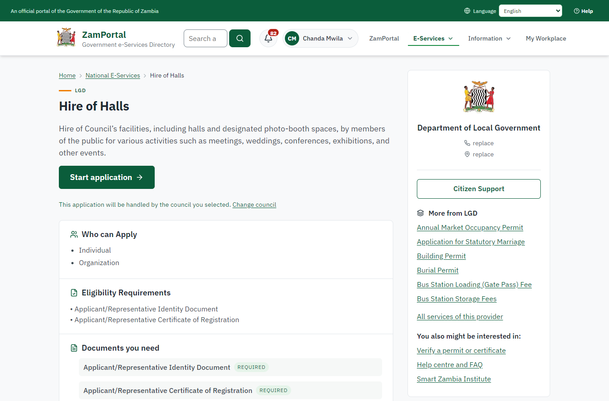This screenshot has height=401, width=609.
Task: Click the CM user avatar
Action: pos(292,38)
